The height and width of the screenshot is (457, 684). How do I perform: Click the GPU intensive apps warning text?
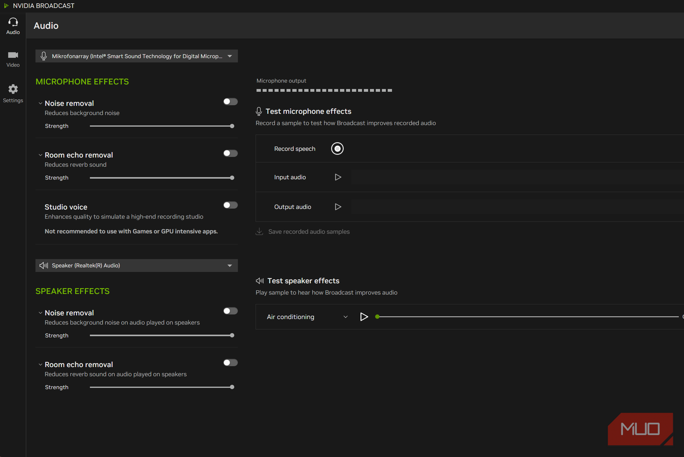tap(131, 231)
